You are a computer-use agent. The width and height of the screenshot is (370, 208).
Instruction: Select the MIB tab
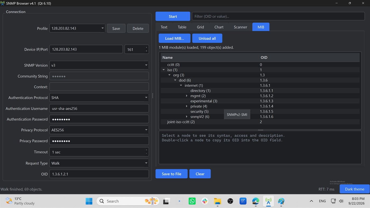(x=261, y=27)
